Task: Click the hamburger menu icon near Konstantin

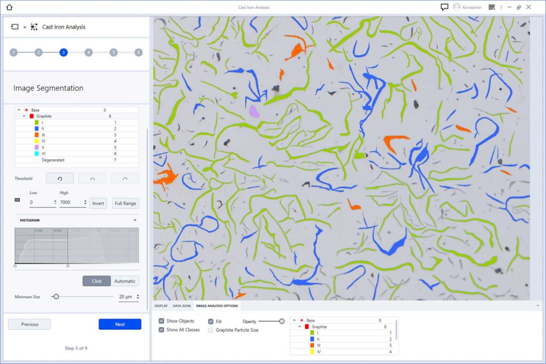Action: [491, 6]
